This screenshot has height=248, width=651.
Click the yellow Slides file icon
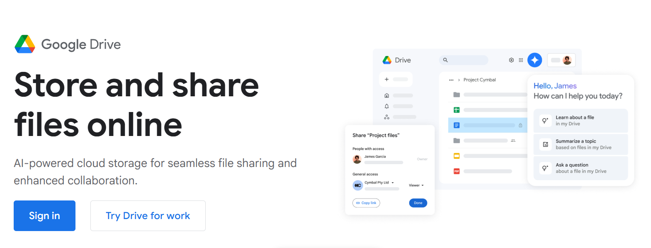[x=457, y=156]
